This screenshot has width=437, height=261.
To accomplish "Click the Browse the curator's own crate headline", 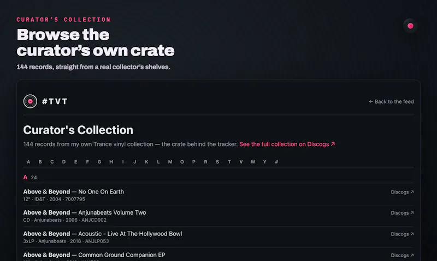I will (x=96, y=43).
